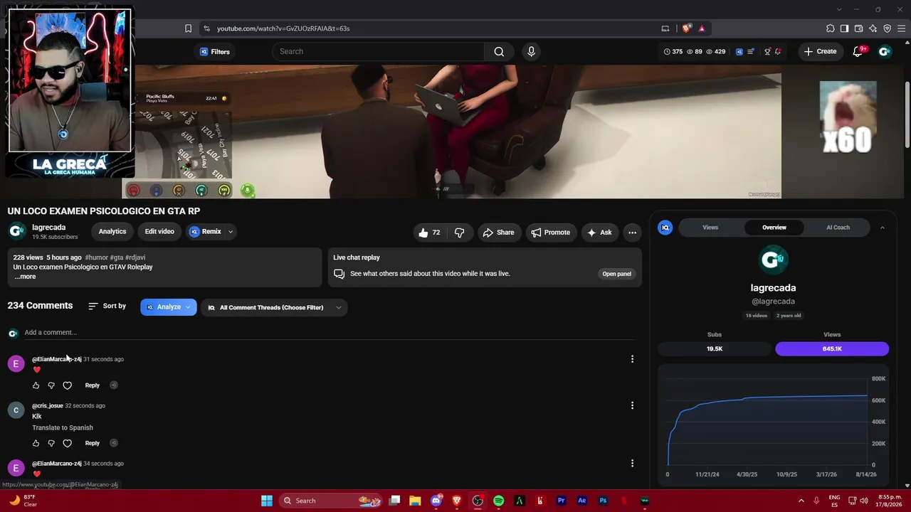Click Translate to Spanish under Klk comment

point(63,428)
